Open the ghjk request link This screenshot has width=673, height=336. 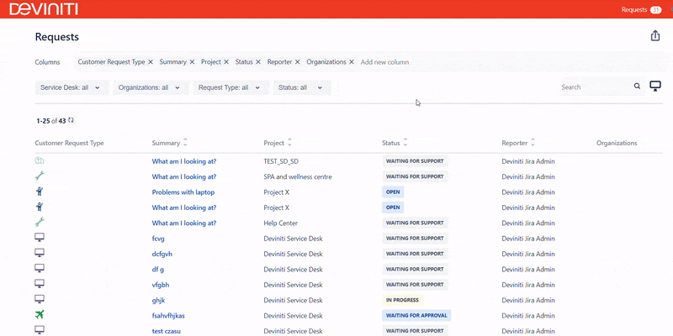pyautogui.click(x=158, y=300)
